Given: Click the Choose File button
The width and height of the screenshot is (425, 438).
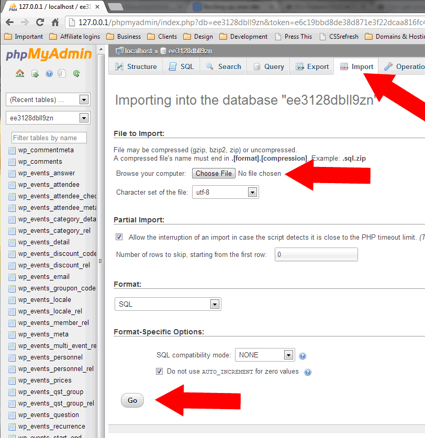Looking at the screenshot, I should click(214, 173).
